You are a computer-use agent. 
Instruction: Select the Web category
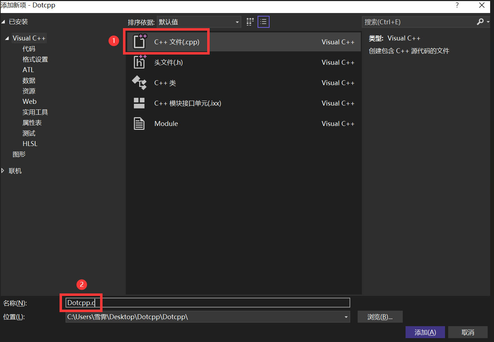pyautogui.click(x=30, y=101)
